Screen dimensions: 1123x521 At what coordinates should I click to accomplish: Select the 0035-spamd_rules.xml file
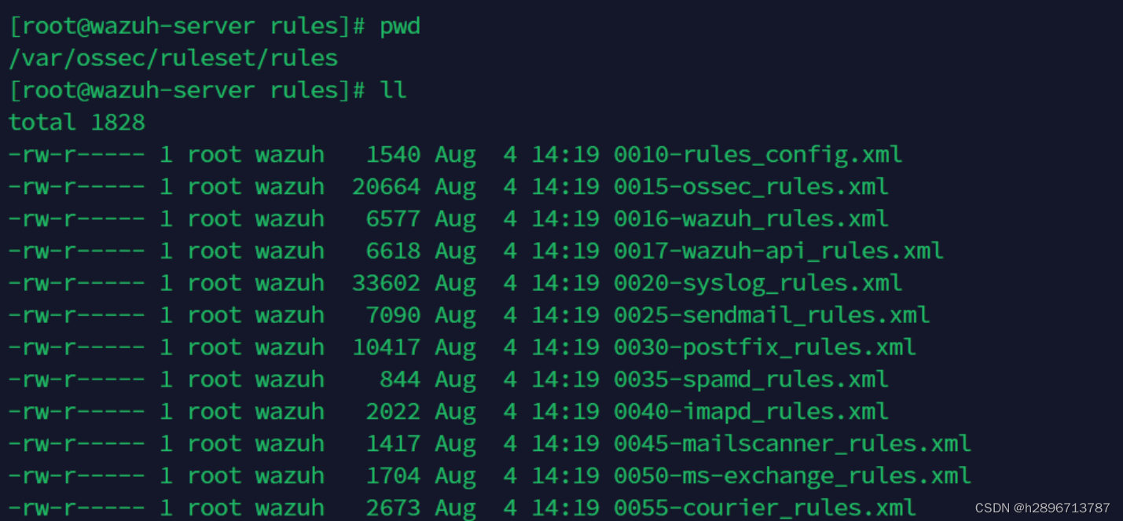pyautogui.click(x=751, y=380)
